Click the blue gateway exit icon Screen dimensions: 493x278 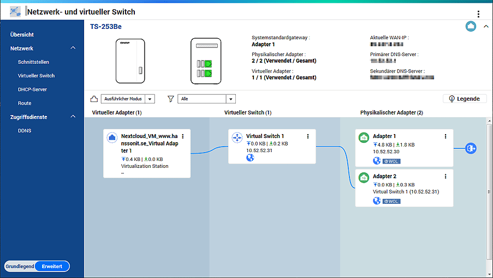(471, 148)
